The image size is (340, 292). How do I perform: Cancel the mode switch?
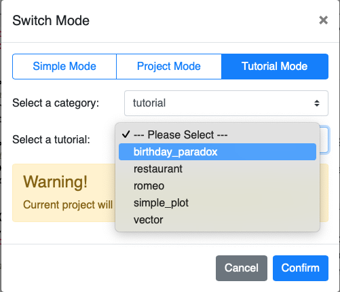tap(242, 268)
